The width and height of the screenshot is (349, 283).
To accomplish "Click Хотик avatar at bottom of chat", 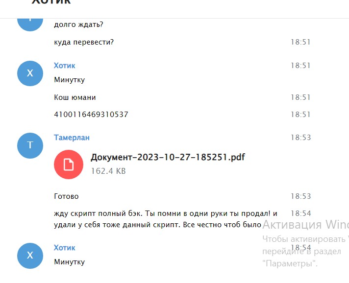I will pyautogui.click(x=30, y=256).
